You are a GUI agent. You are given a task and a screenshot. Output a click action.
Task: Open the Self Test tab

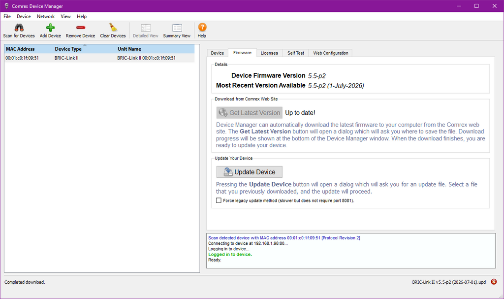pos(296,53)
